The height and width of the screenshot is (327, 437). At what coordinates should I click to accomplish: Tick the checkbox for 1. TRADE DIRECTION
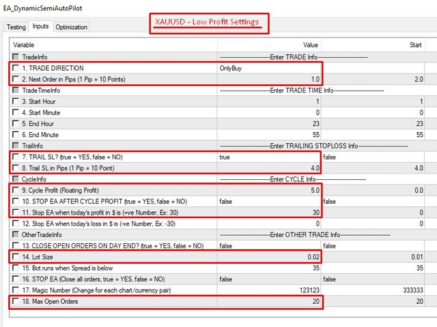16,68
